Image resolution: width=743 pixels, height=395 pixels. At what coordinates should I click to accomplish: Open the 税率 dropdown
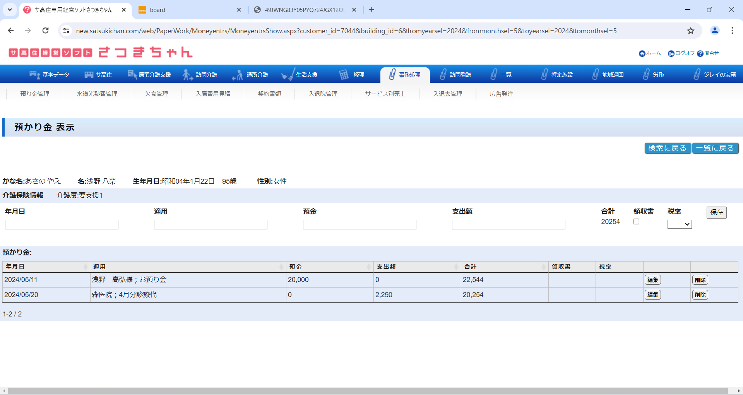pyautogui.click(x=679, y=224)
